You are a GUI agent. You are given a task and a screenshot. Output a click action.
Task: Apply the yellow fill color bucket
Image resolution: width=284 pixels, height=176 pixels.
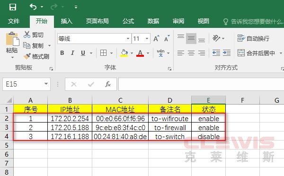click(x=124, y=53)
